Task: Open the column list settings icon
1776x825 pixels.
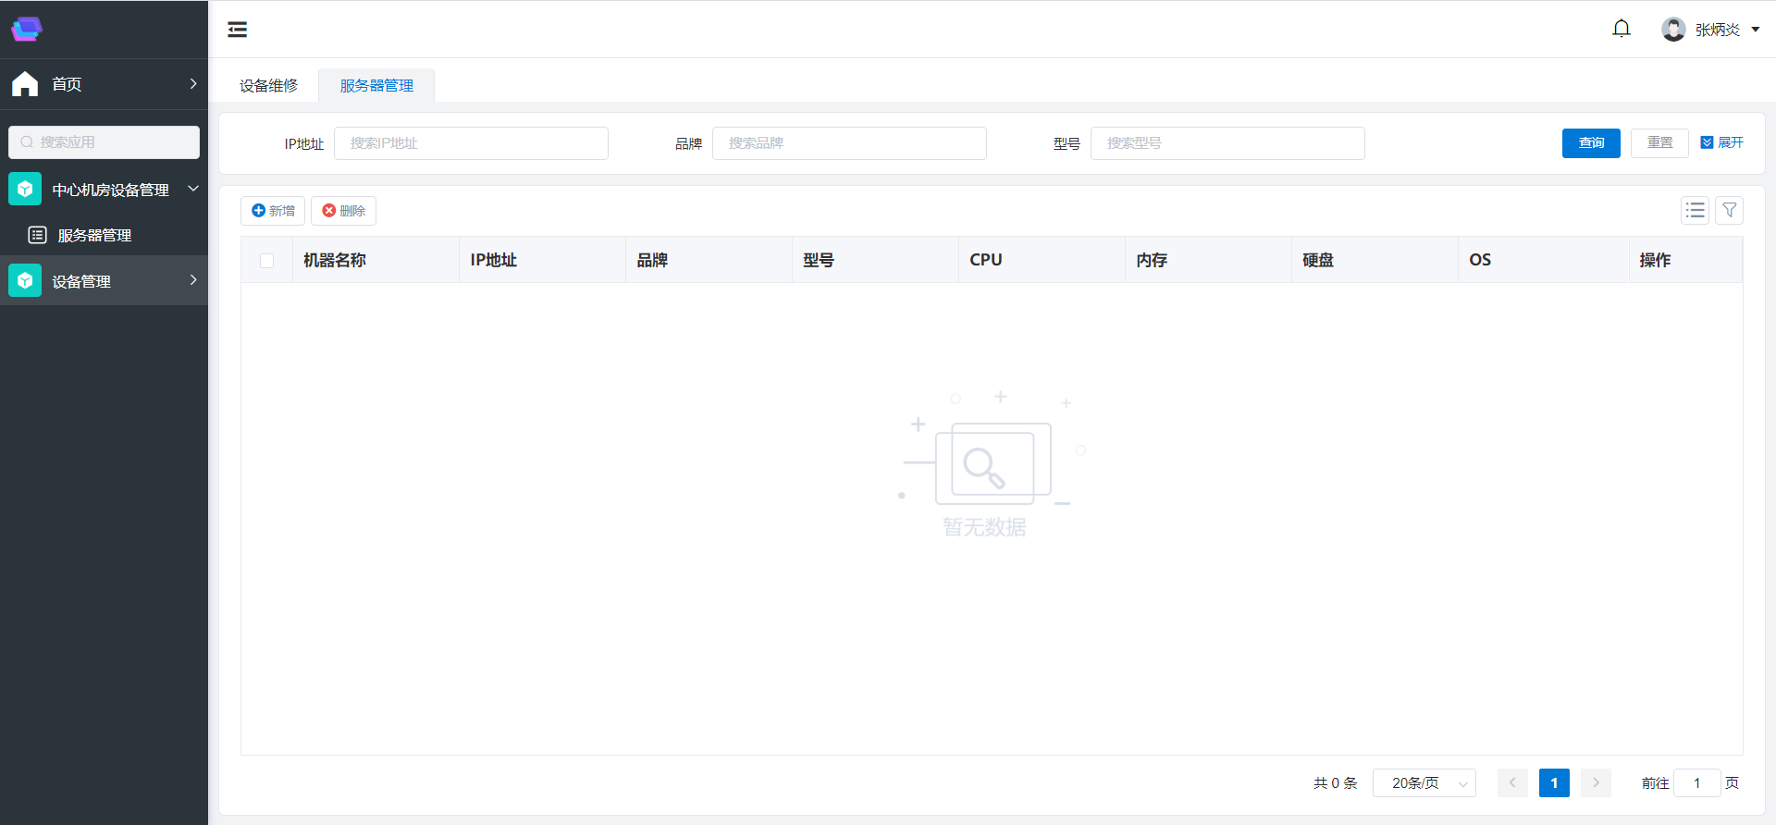Action: pos(1695,211)
